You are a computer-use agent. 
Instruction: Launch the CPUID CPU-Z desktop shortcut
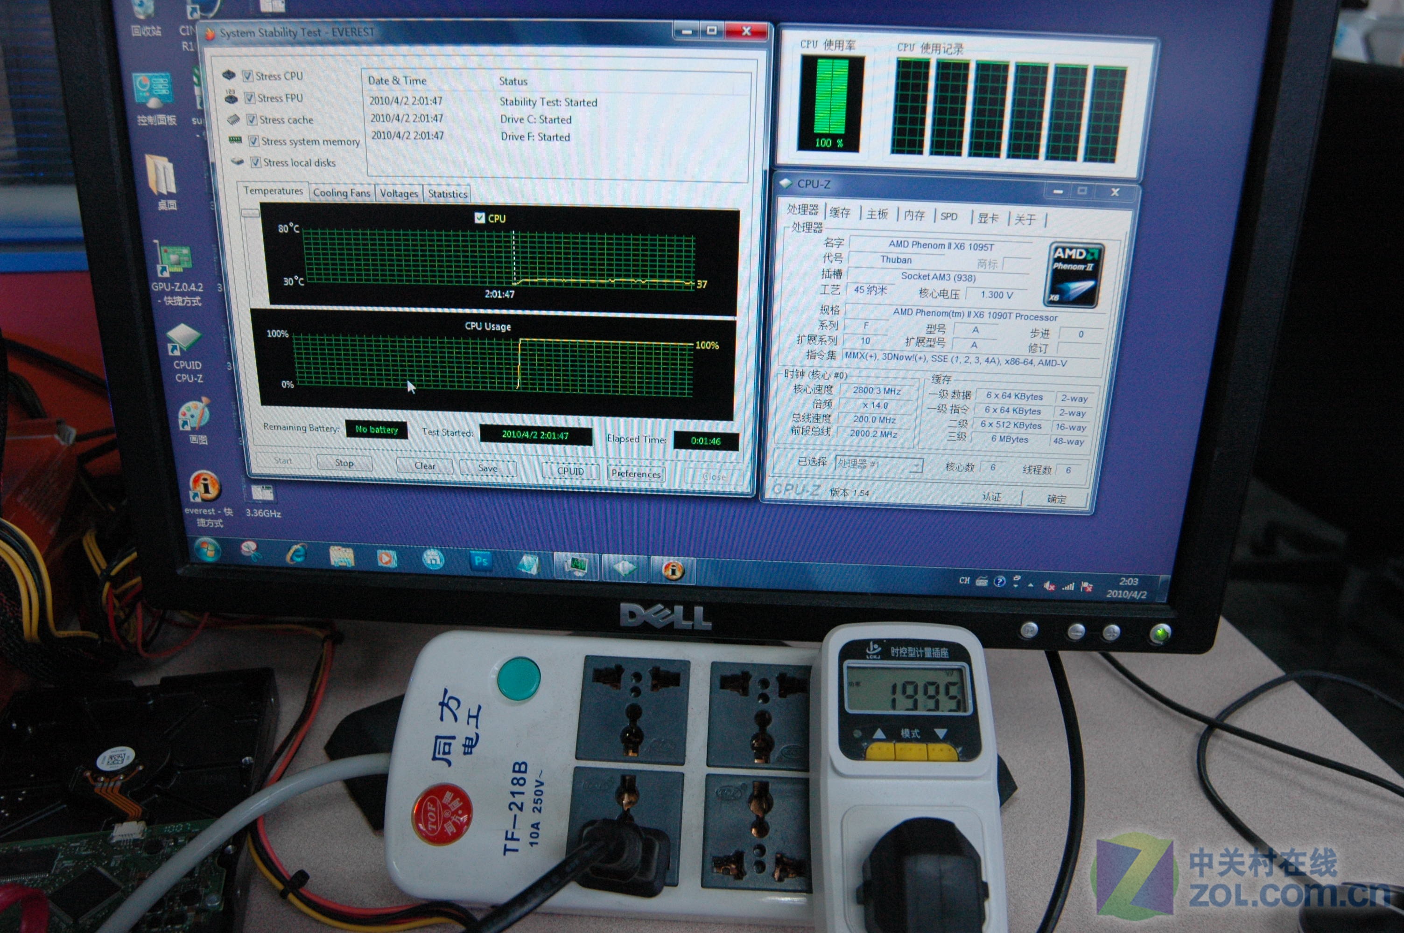(186, 354)
